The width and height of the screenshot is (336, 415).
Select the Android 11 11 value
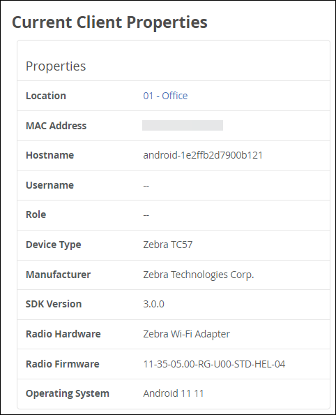pos(174,393)
